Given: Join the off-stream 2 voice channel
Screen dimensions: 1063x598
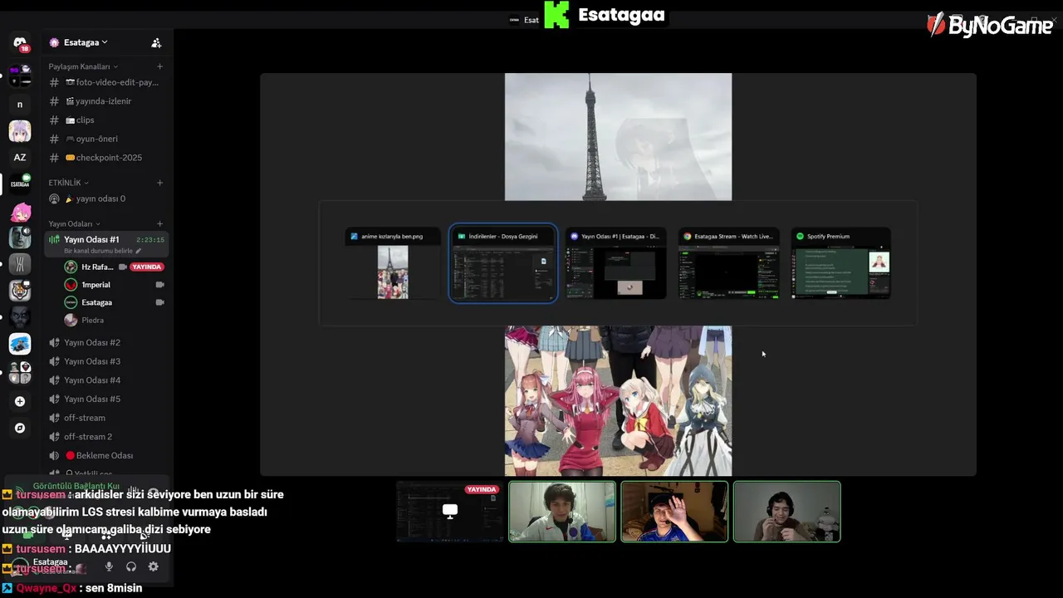Looking at the screenshot, I should [x=107, y=437].
